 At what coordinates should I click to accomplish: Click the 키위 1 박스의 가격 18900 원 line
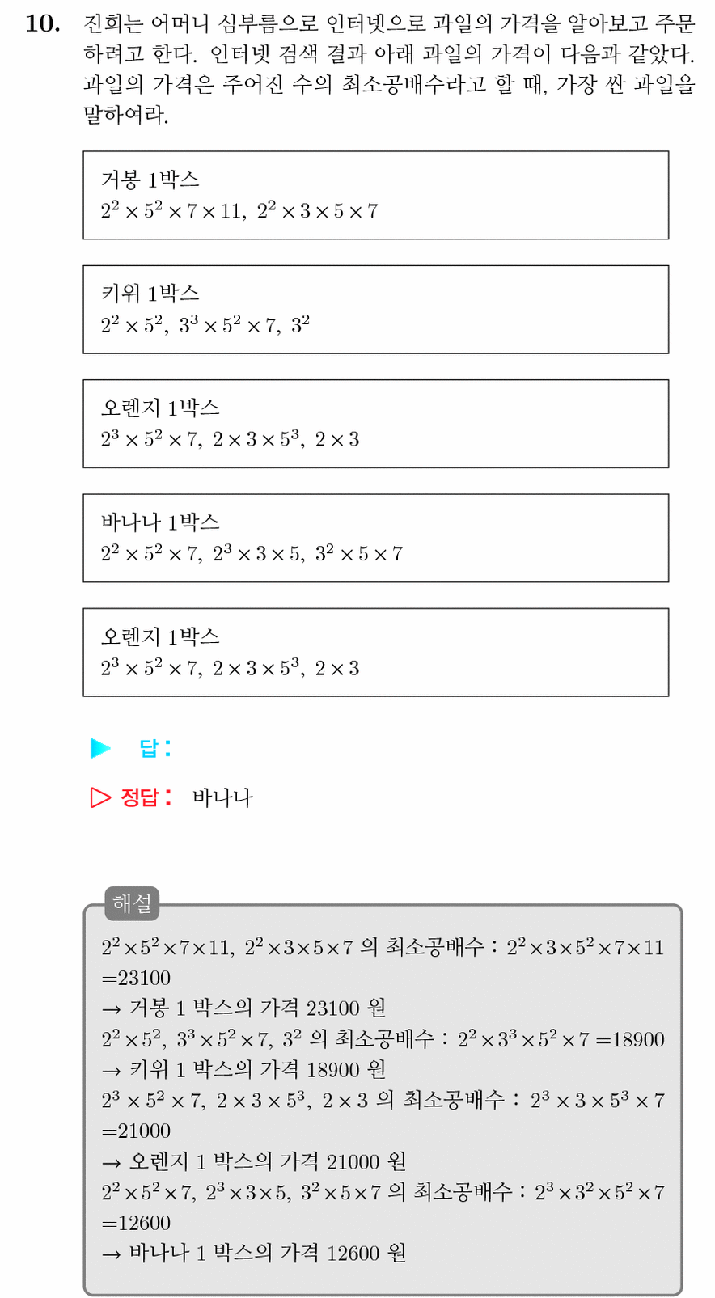[x=243, y=1070]
